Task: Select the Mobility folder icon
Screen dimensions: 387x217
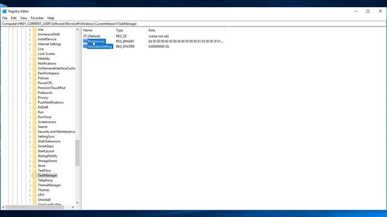Action: 34,58
